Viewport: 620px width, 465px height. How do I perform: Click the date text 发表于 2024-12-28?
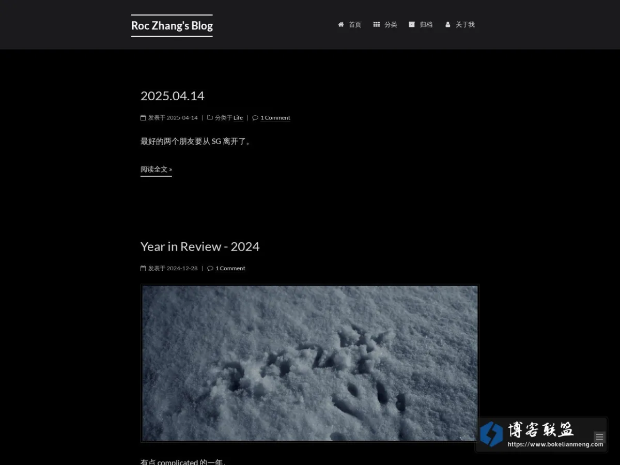pos(173,269)
